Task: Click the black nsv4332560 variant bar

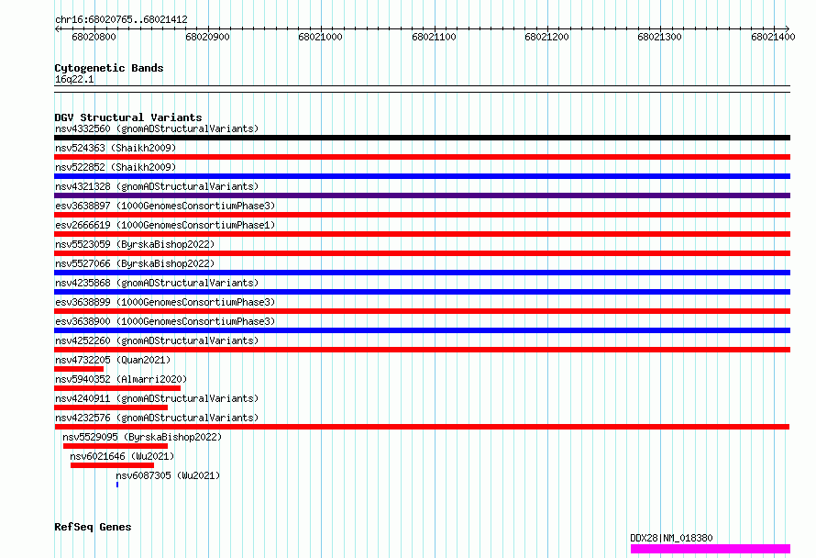Action: tap(422, 138)
